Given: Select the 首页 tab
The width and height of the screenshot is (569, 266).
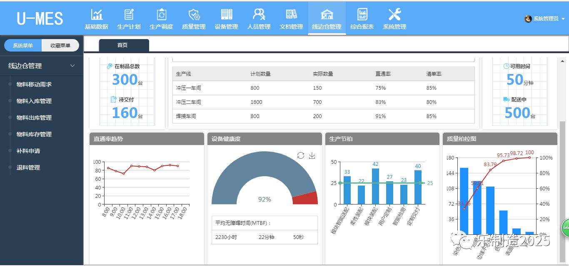Looking at the screenshot, I should coord(123,45).
